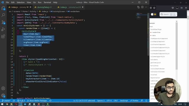Open the Help menu
This screenshot has height=106, width=189.
pos(55,2)
